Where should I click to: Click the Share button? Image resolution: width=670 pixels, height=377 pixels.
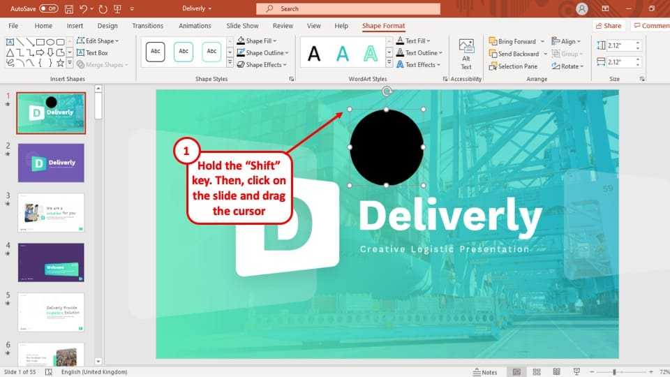coord(608,26)
